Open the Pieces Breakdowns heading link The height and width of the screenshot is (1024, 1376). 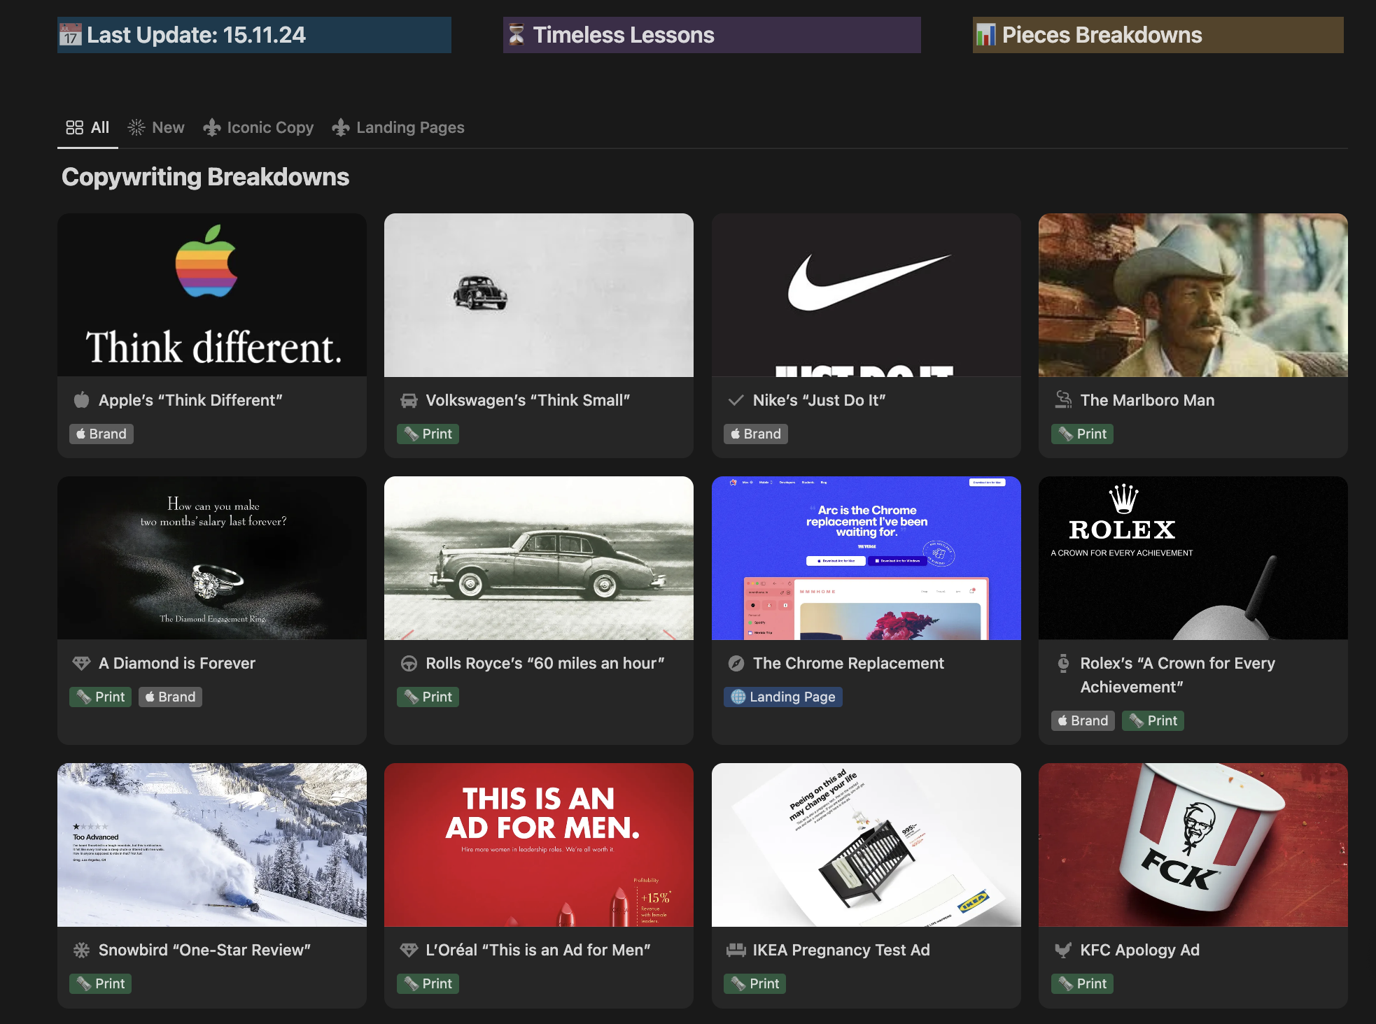pos(1102,35)
